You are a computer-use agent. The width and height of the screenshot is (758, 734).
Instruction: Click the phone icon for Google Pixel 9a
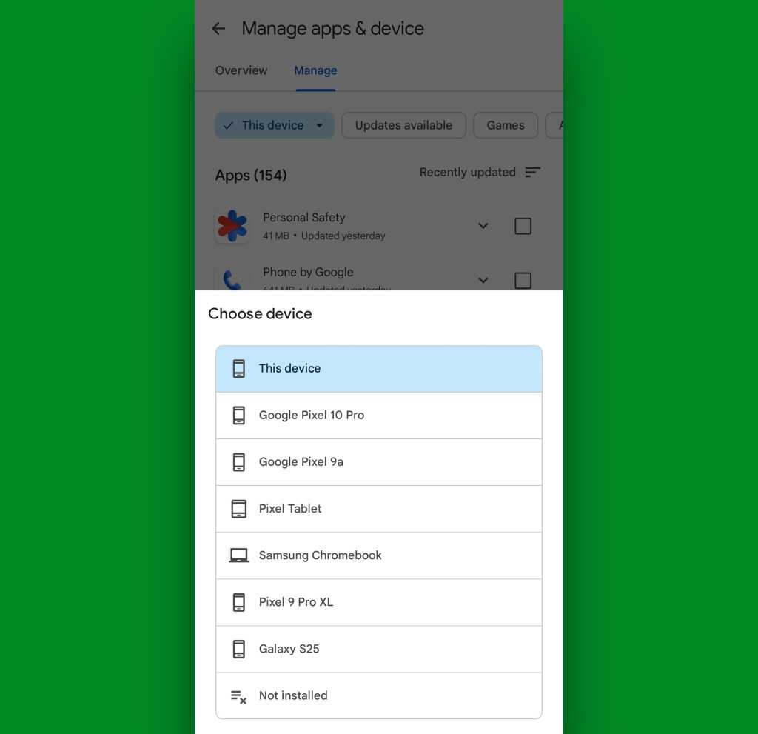coord(239,462)
